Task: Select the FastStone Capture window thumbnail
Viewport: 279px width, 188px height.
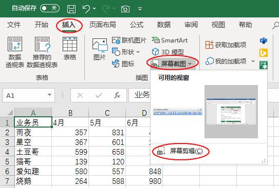Action: click(x=178, y=112)
